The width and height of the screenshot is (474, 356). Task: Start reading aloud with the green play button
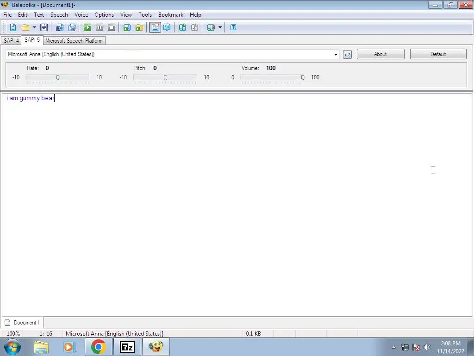click(87, 27)
